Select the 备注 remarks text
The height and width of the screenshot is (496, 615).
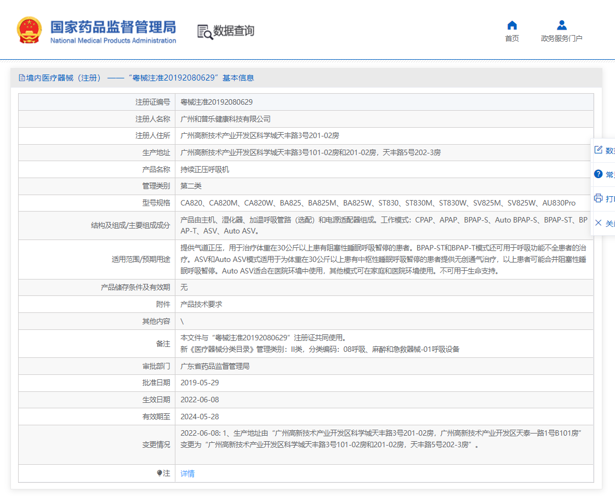point(320,344)
